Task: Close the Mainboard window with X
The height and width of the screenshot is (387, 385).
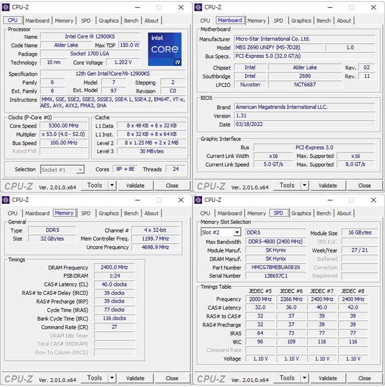Action: 373,7
